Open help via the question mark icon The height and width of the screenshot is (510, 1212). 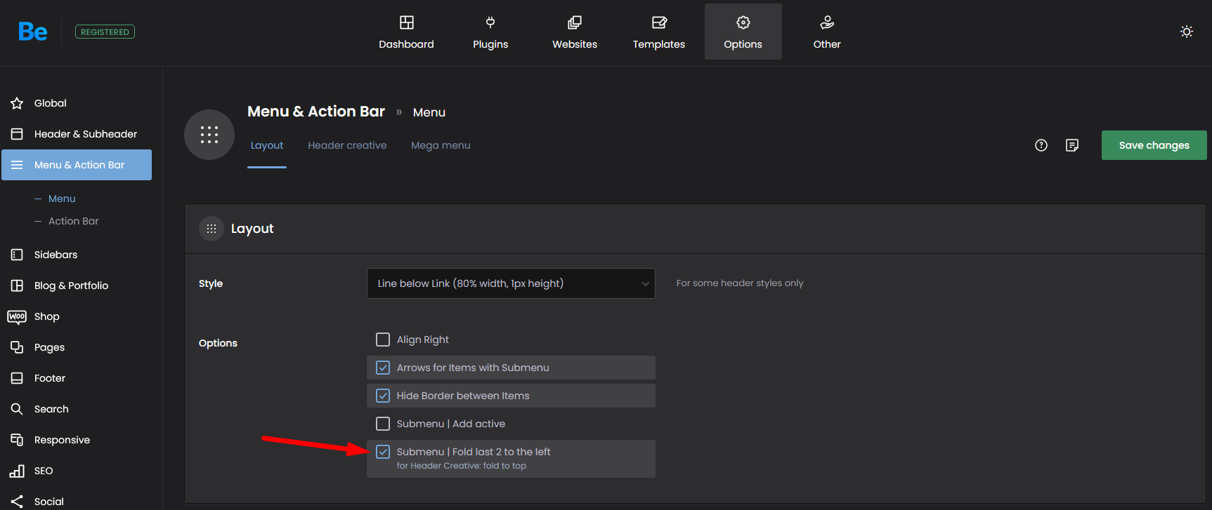pos(1041,145)
